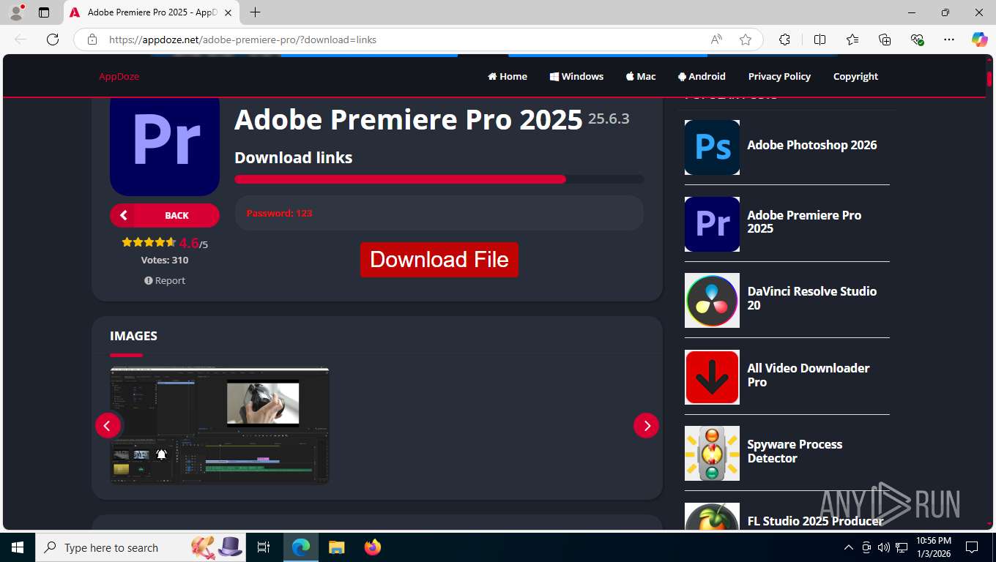Open Browser essentials heart icon
Screen dimensions: 996x562
(x=917, y=40)
